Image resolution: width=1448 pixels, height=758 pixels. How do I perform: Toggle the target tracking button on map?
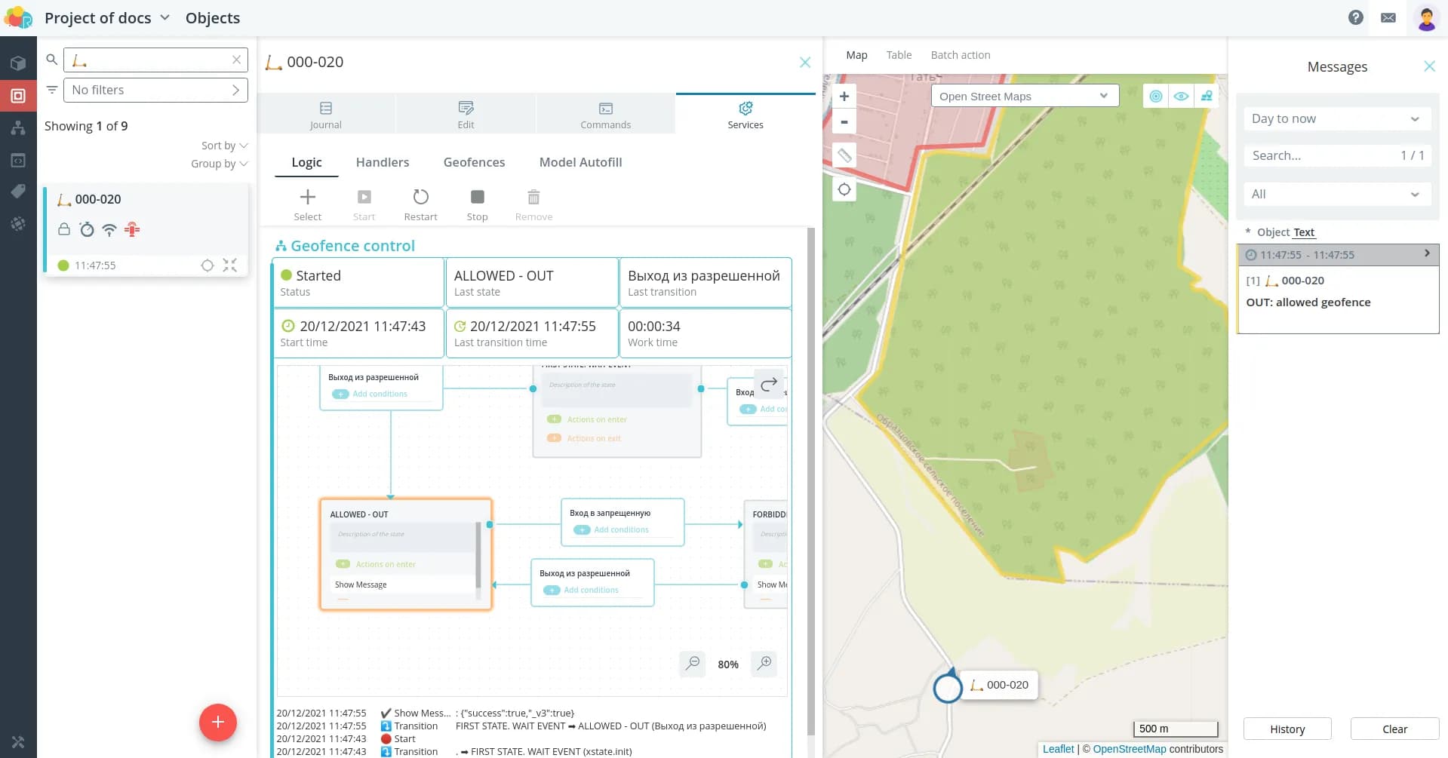1155,97
